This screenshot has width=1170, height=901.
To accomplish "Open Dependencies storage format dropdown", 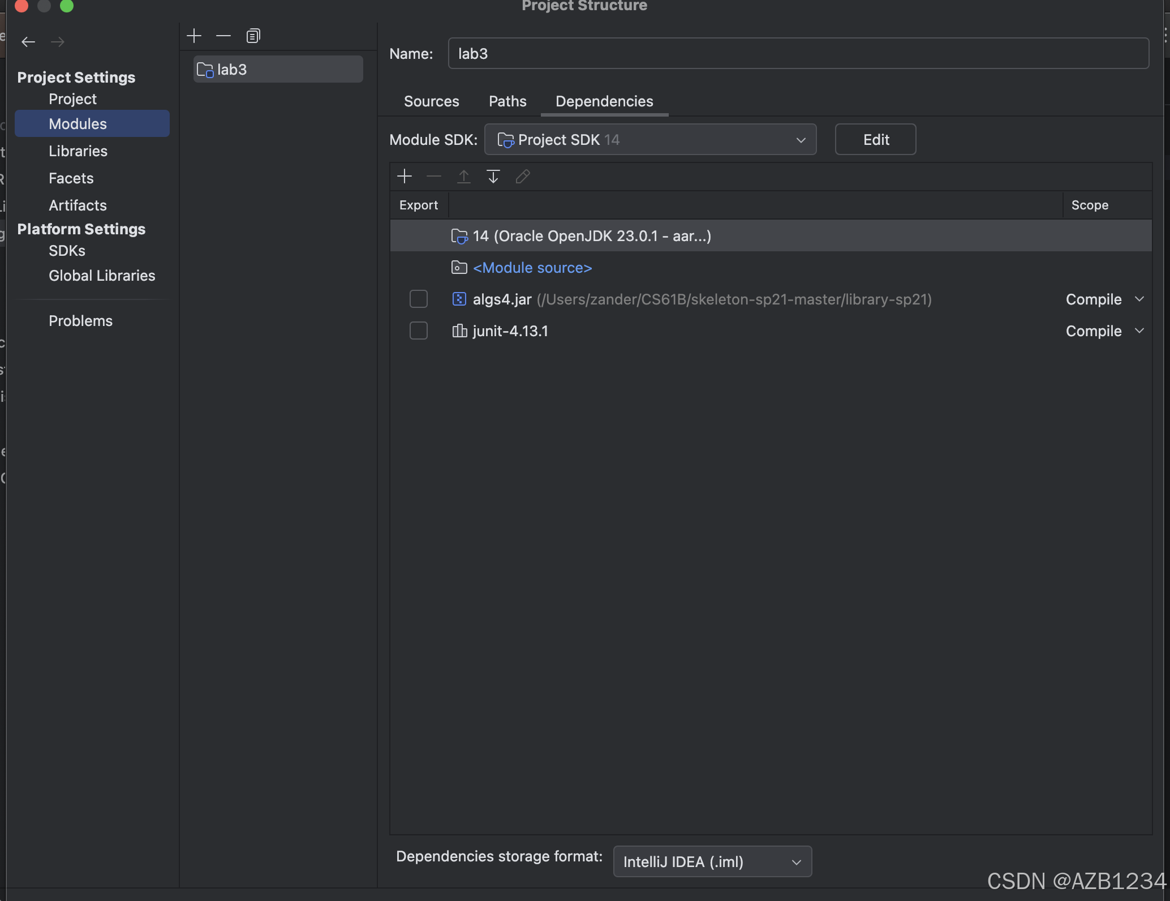I will pos(712,861).
